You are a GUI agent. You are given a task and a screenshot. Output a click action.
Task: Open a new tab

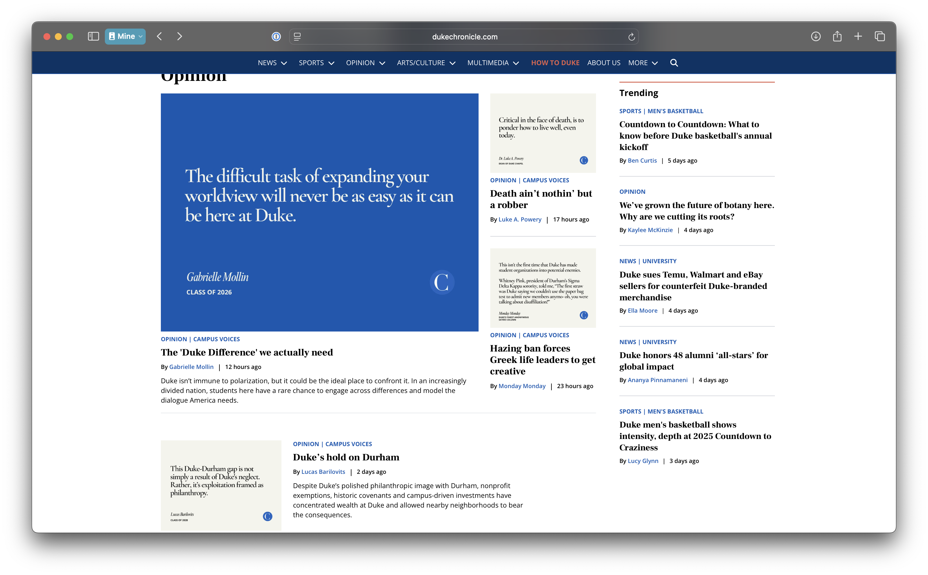858,37
